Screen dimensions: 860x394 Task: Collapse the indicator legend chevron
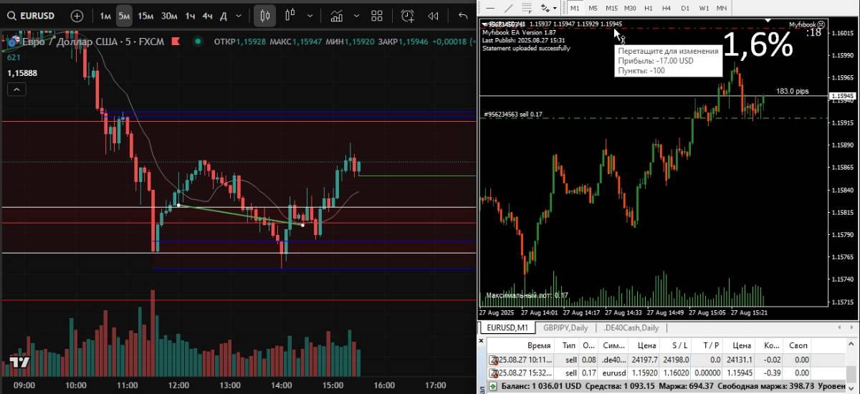click(16, 89)
